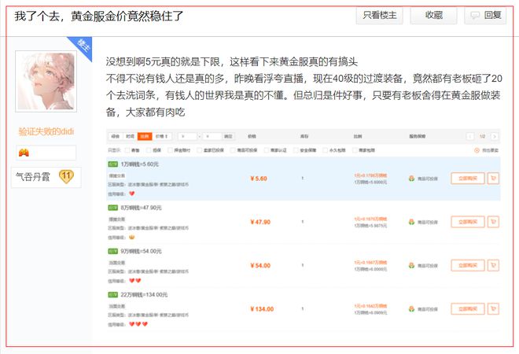The height and width of the screenshot is (354, 519).
Task: Sort by 价格 with the up arrow
Action: (x=162, y=136)
